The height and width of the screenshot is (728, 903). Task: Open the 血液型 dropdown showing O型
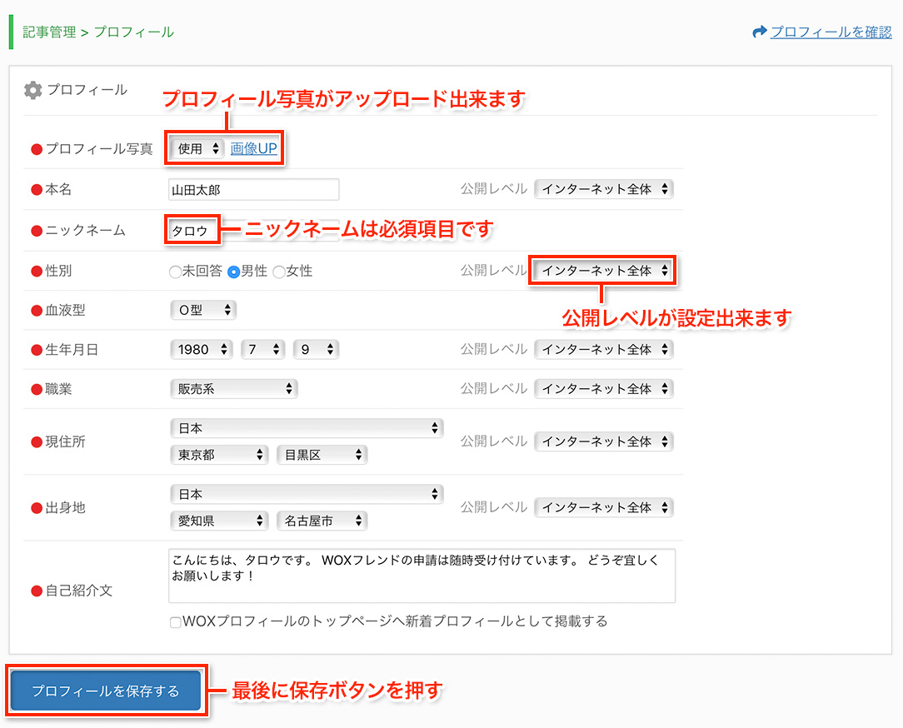click(x=203, y=309)
